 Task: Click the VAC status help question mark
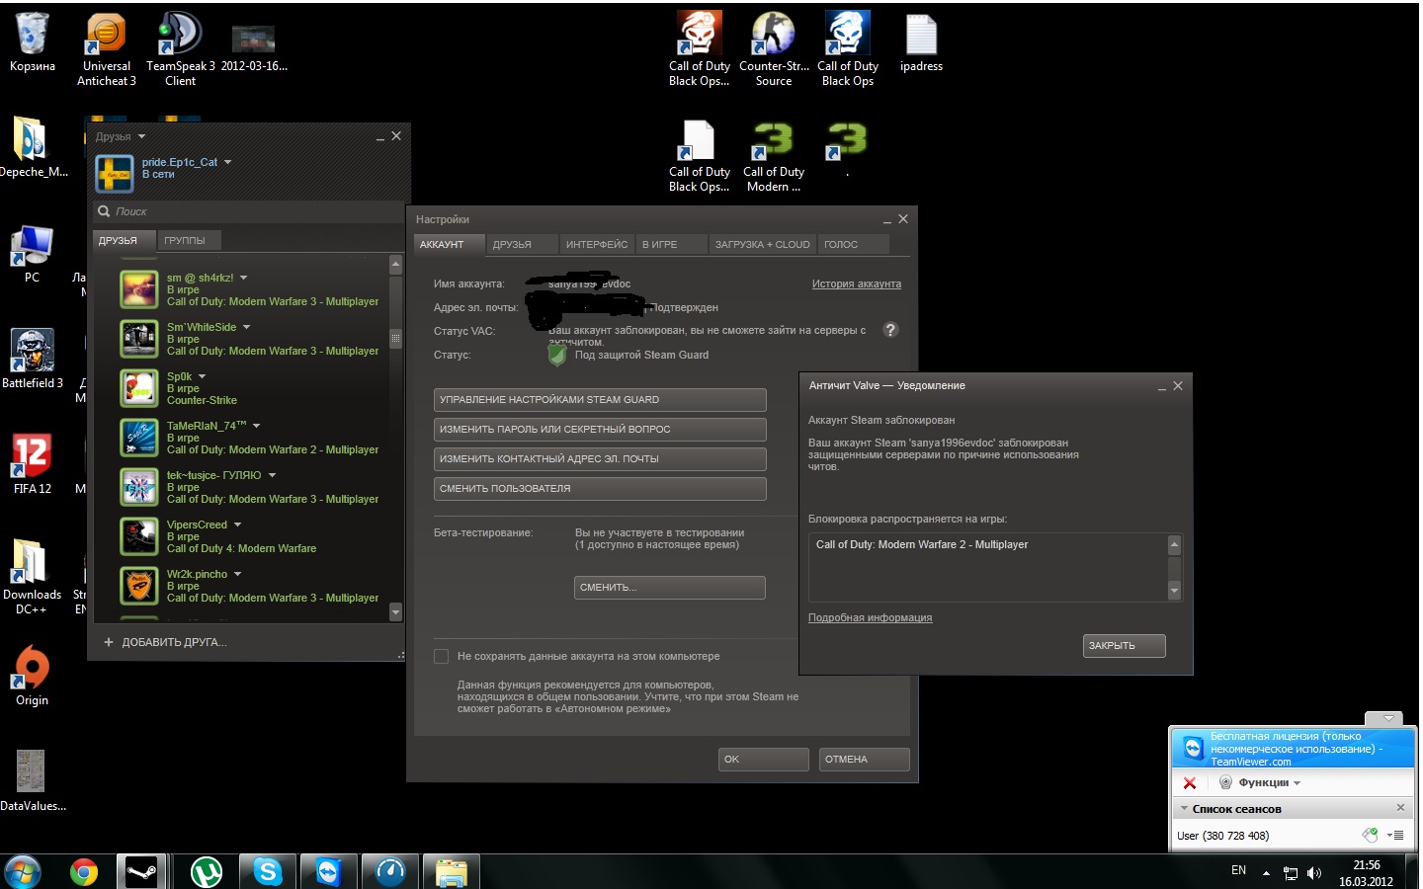(x=890, y=330)
